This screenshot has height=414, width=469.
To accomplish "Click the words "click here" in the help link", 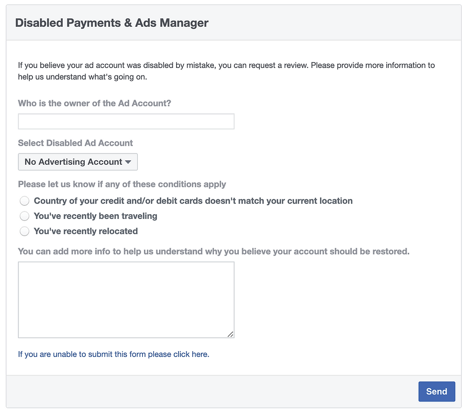I will point(190,355).
